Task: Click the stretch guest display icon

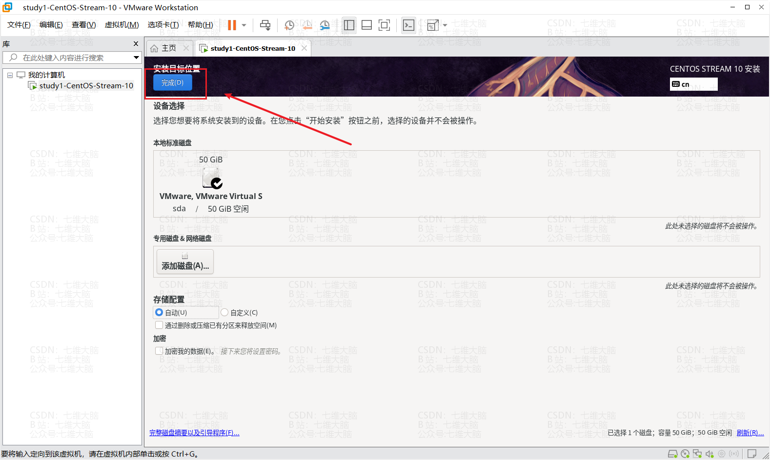Action: click(x=432, y=25)
